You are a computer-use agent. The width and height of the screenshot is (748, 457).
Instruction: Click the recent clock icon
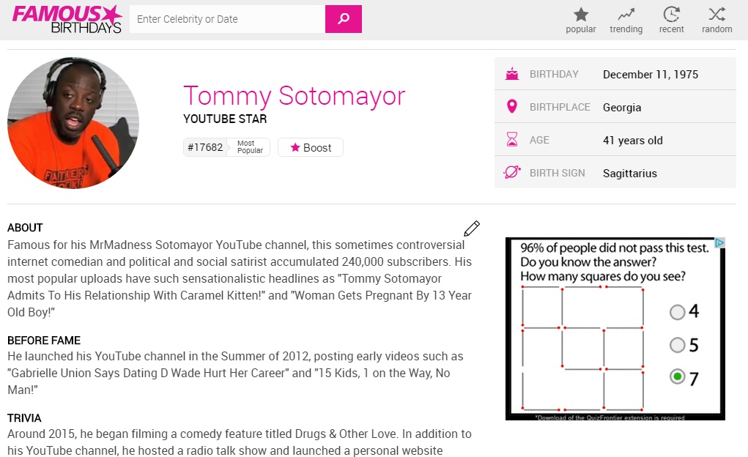[x=671, y=13]
